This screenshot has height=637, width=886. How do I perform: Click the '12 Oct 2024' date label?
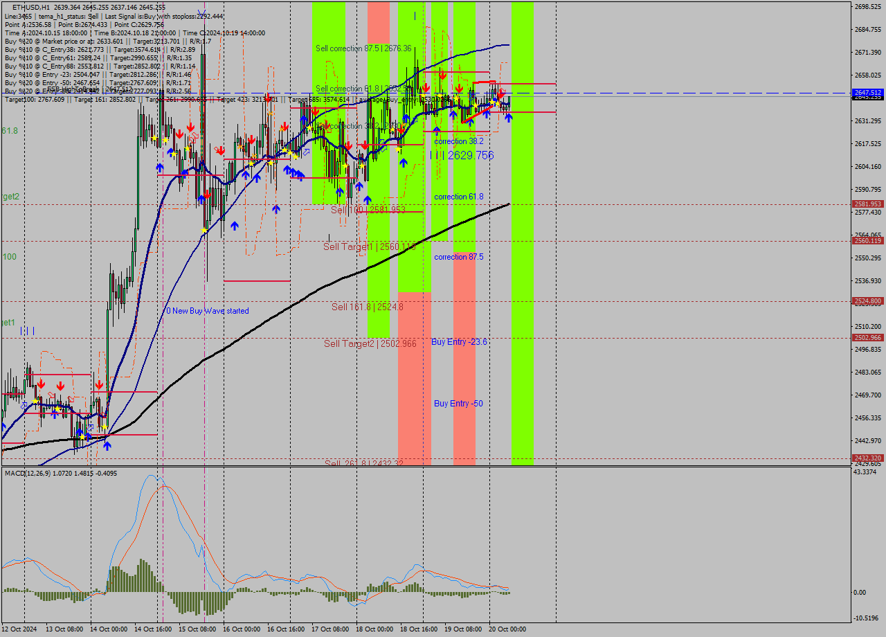19,629
